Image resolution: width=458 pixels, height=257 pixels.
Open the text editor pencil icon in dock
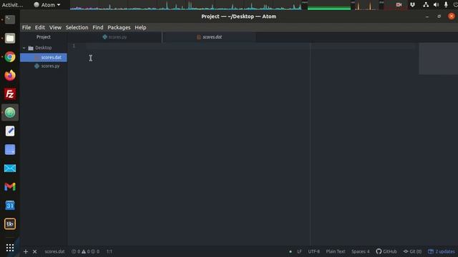pos(10,131)
